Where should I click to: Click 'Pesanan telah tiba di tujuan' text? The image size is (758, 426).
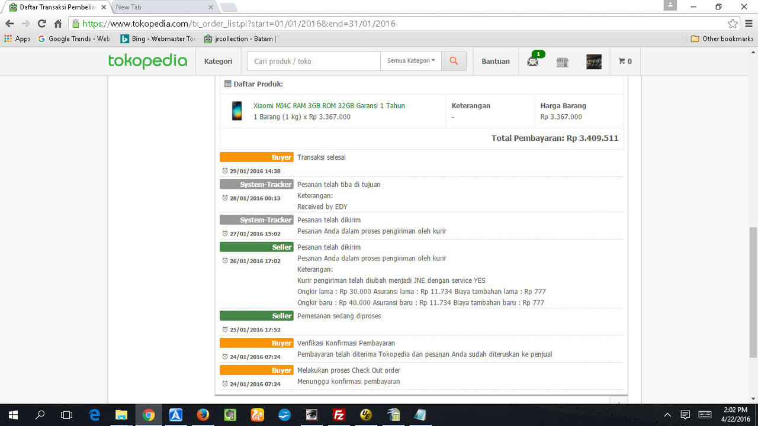[339, 185]
